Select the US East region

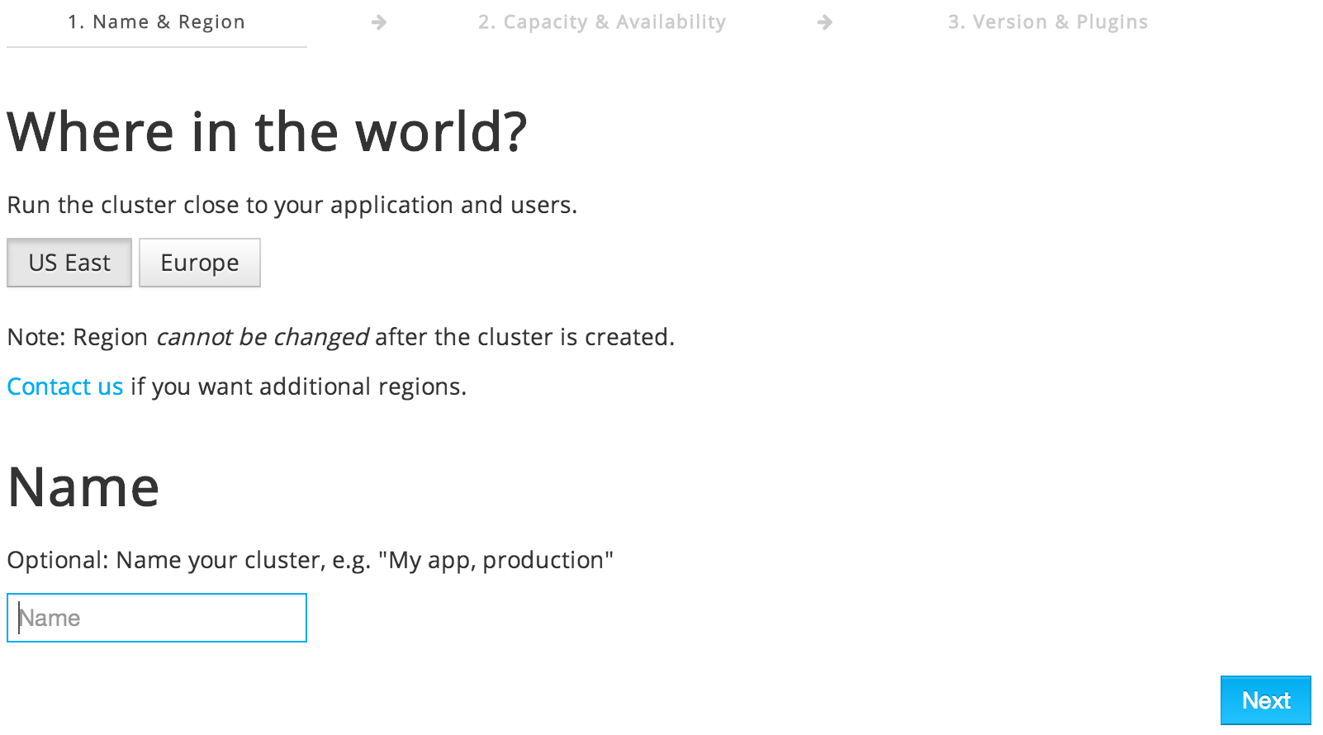click(x=69, y=263)
